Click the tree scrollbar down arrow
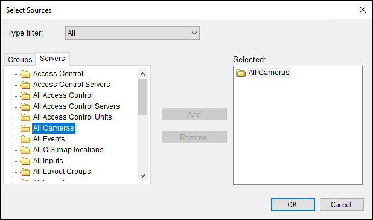373x220 pixels. point(142,176)
